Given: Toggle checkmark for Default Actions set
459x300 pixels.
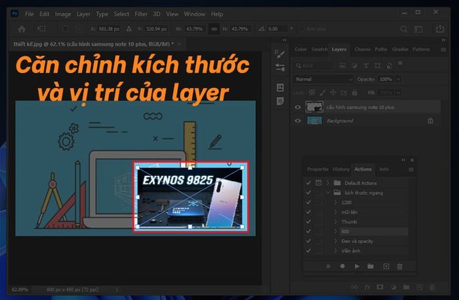Looking at the screenshot, I should pos(308,182).
